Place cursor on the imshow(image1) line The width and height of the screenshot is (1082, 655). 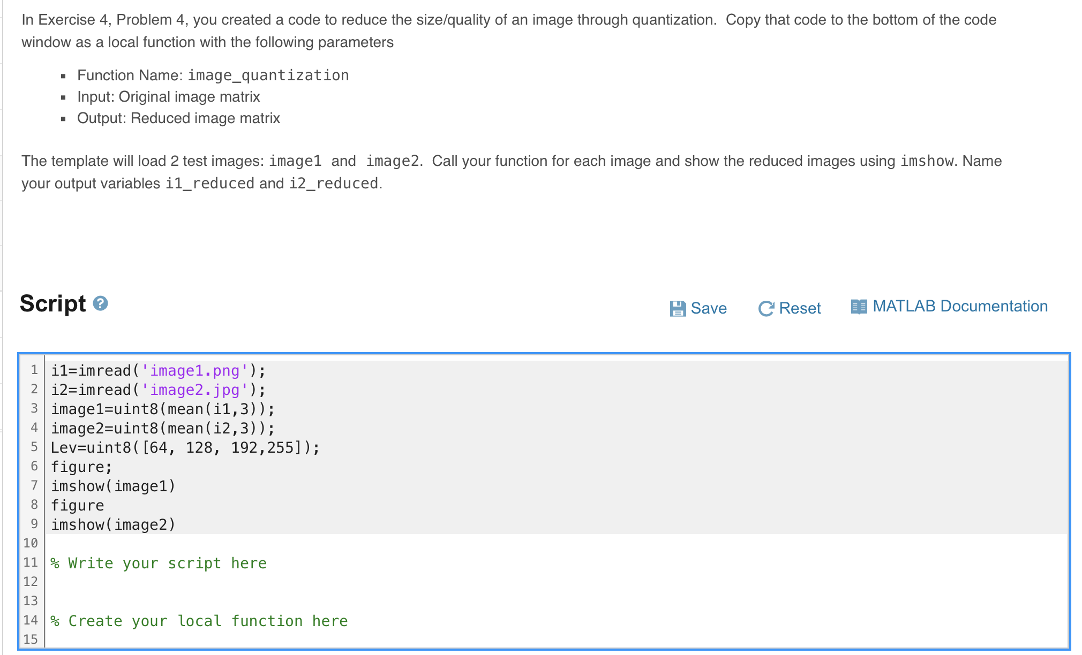112,486
